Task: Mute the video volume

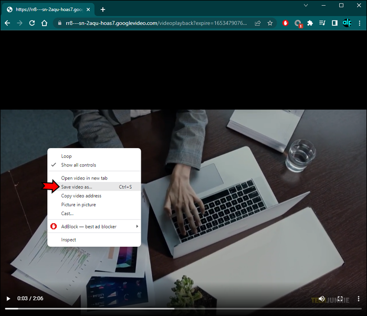Action: (322, 299)
